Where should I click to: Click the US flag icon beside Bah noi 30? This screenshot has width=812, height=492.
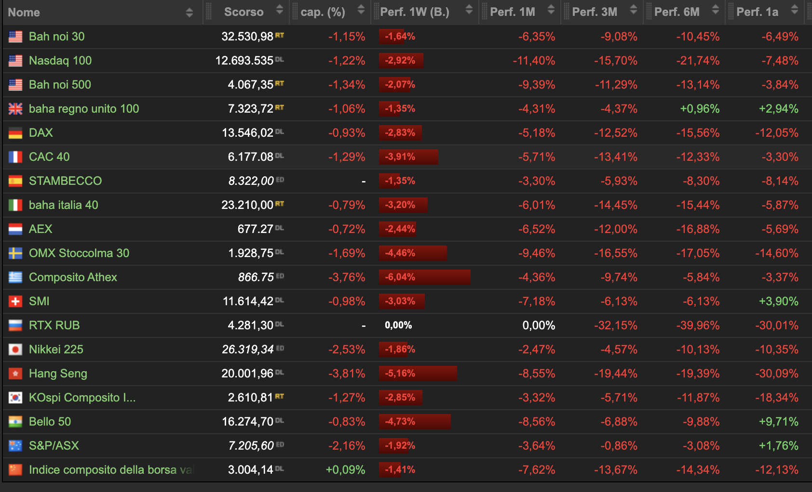15,37
